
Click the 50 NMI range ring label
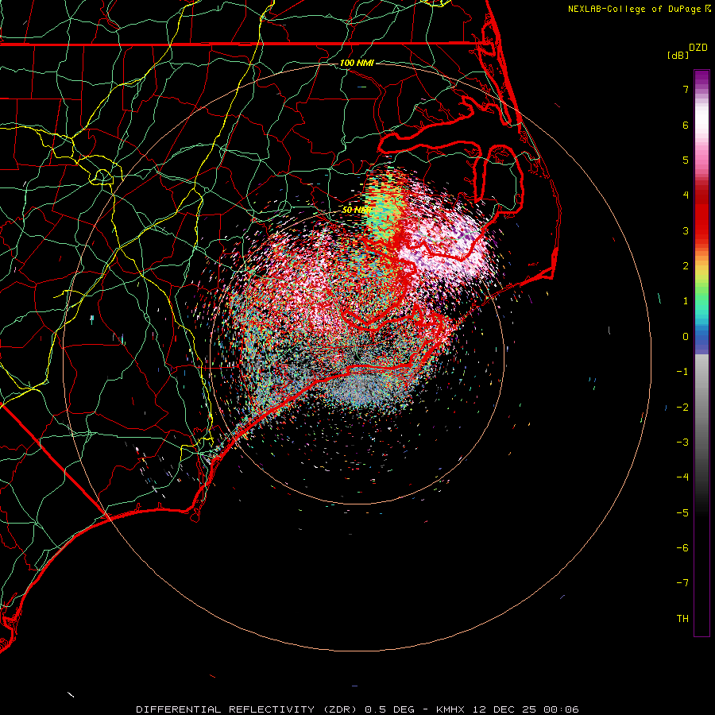pos(356,211)
